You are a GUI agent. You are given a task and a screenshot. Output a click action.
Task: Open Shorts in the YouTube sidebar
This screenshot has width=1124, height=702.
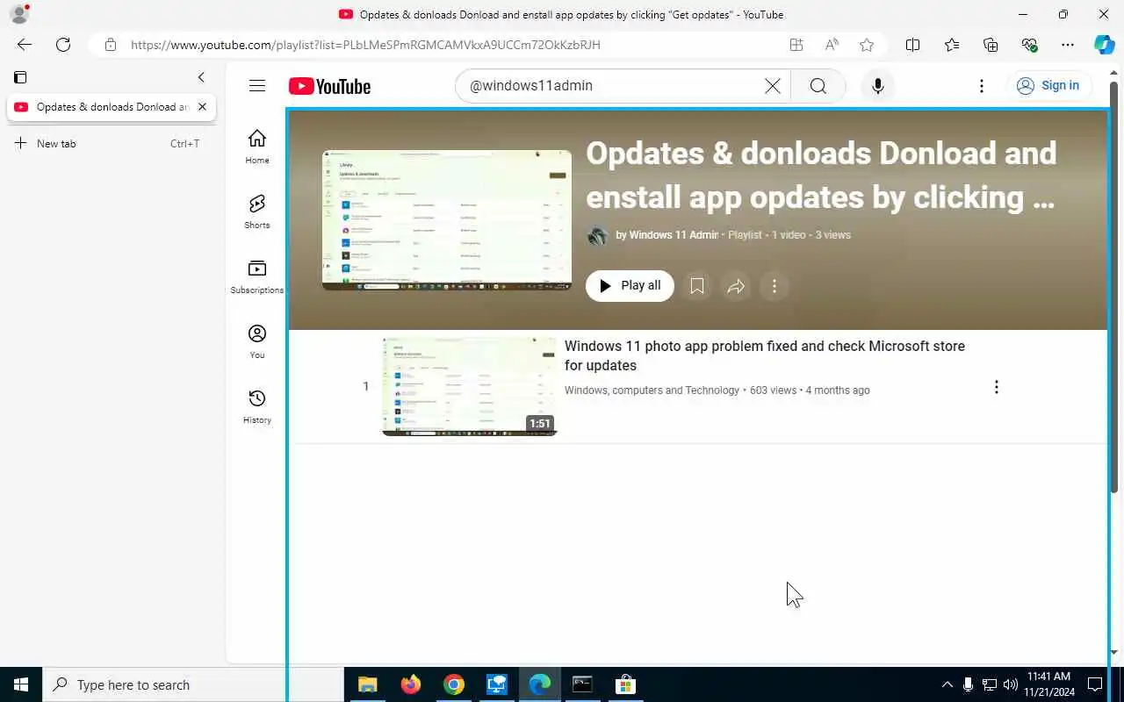(x=257, y=211)
